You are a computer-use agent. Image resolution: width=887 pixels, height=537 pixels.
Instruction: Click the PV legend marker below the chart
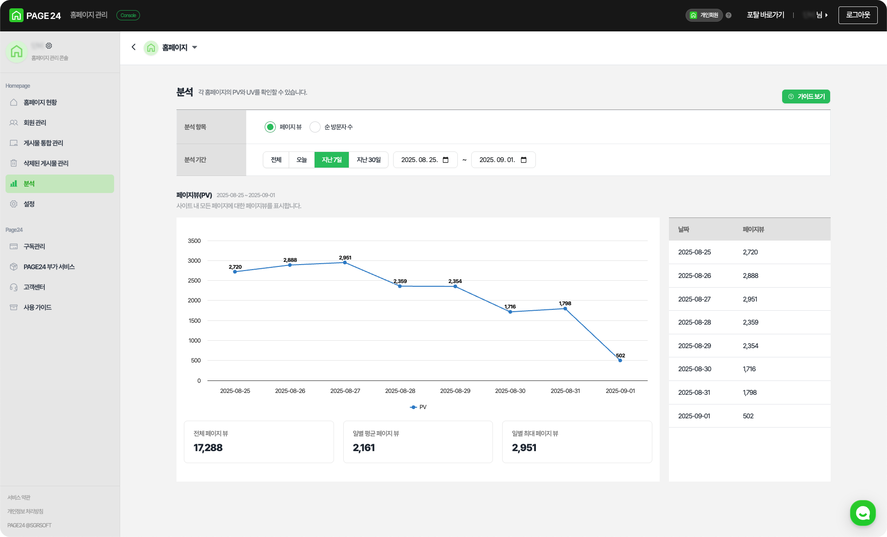[x=413, y=407]
